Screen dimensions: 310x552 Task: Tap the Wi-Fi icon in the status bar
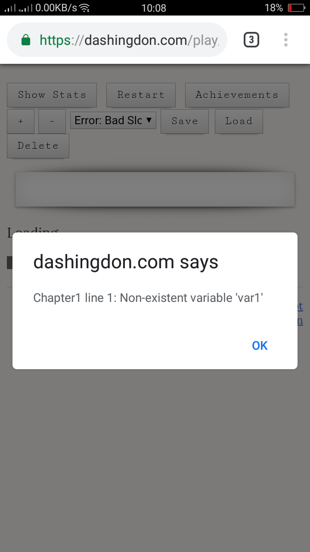84,8
